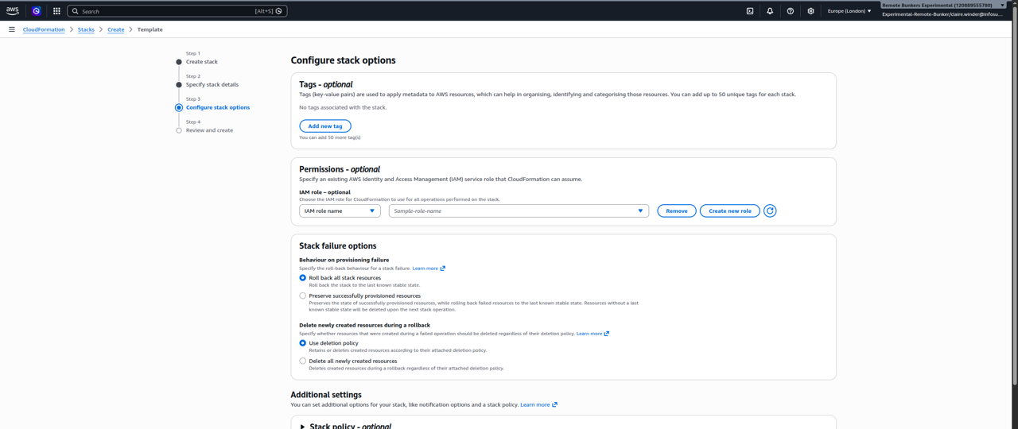The width and height of the screenshot is (1018, 429).
Task: Click the Template breadcrumb text
Action: pyautogui.click(x=150, y=29)
